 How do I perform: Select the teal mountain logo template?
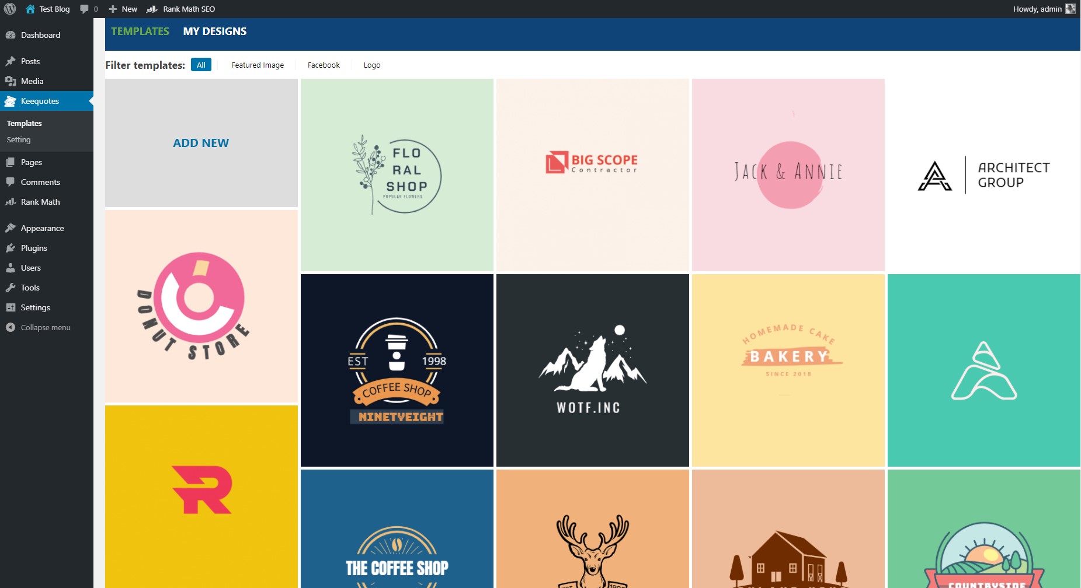[984, 370]
